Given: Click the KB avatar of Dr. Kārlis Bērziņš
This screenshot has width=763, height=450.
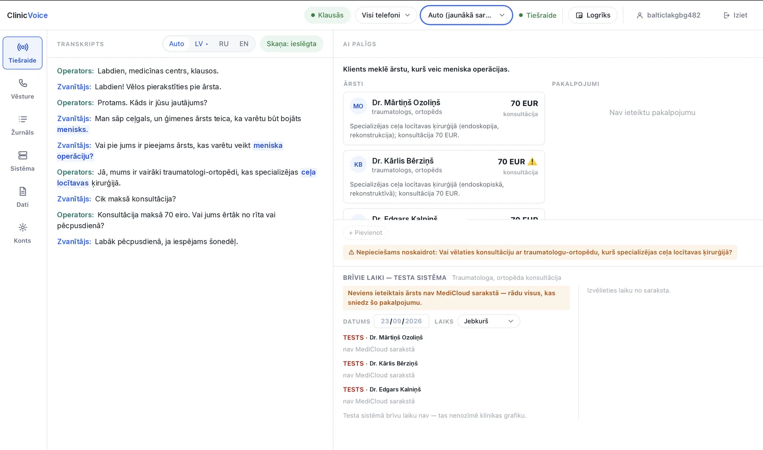Looking at the screenshot, I should pyautogui.click(x=358, y=164).
